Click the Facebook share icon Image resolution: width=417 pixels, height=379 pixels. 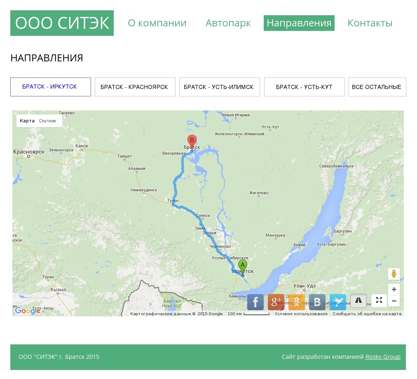(x=255, y=302)
